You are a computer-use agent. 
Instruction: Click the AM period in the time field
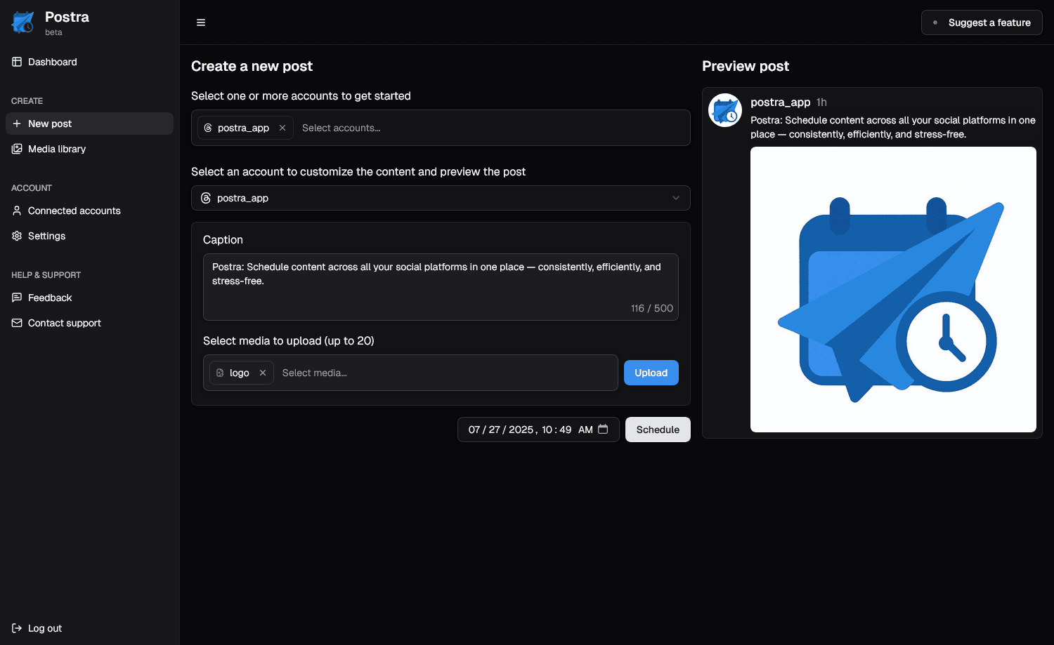click(585, 430)
